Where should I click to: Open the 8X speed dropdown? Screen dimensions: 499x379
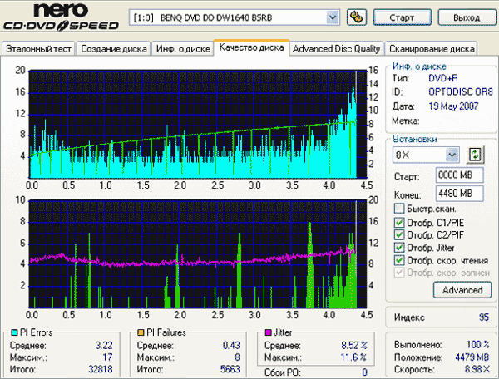tap(452, 155)
